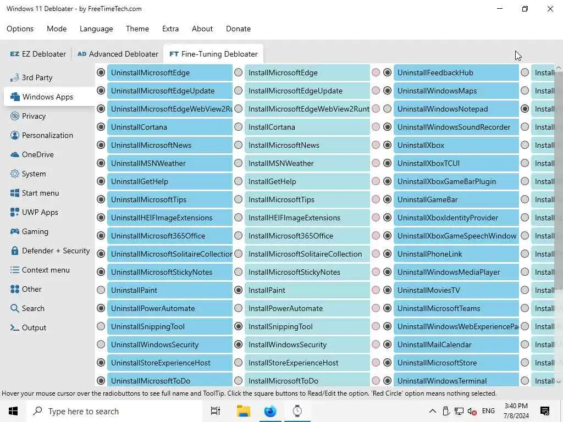Click the UninstallMicrosoftStore button
This screenshot has width=563, height=422.
click(456, 363)
